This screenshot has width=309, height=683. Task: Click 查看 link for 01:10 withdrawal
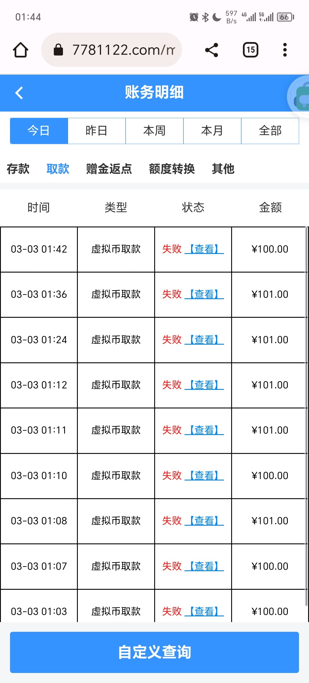pyautogui.click(x=204, y=476)
